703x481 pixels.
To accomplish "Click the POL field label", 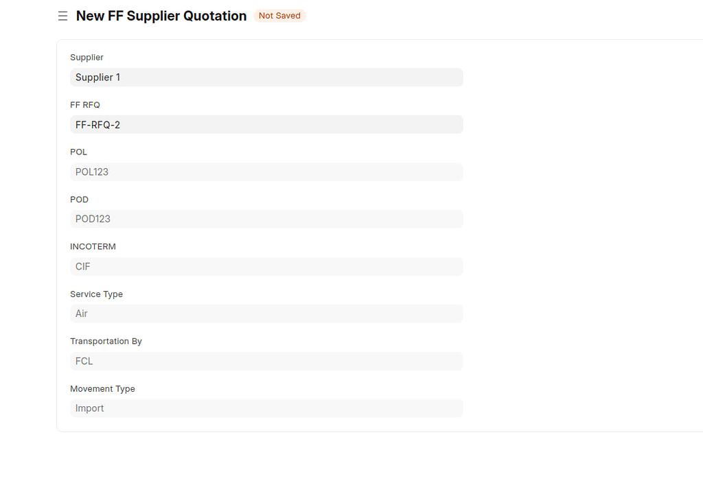I will point(78,152).
